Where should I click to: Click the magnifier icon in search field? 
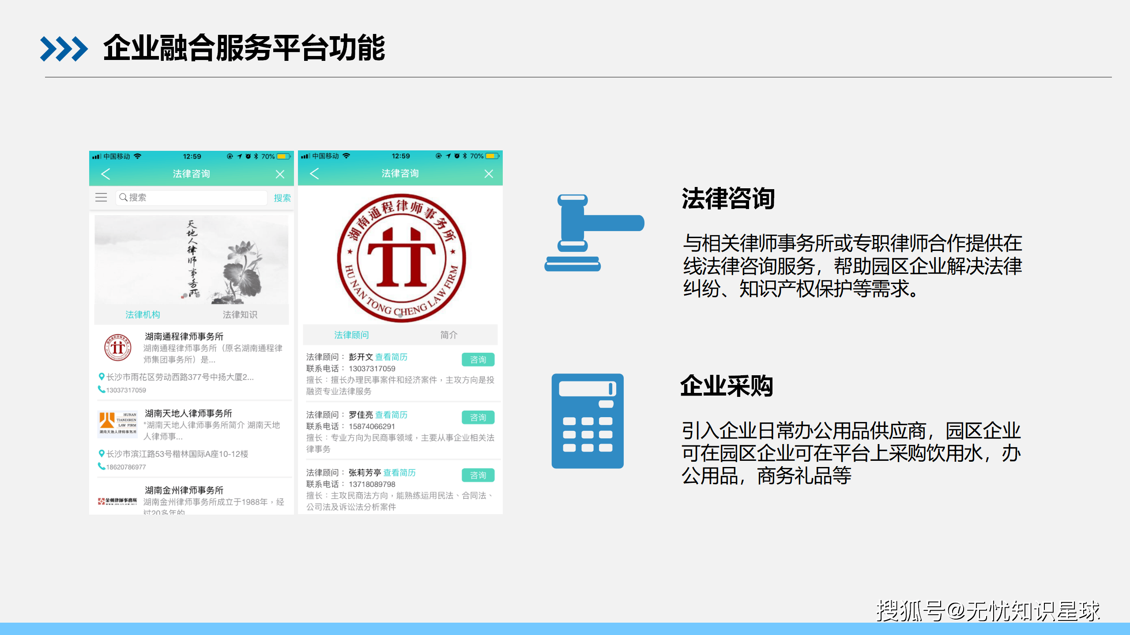pos(123,197)
